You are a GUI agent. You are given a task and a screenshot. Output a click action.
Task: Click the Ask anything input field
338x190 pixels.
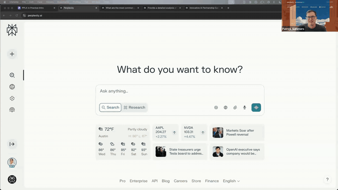click(x=180, y=91)
